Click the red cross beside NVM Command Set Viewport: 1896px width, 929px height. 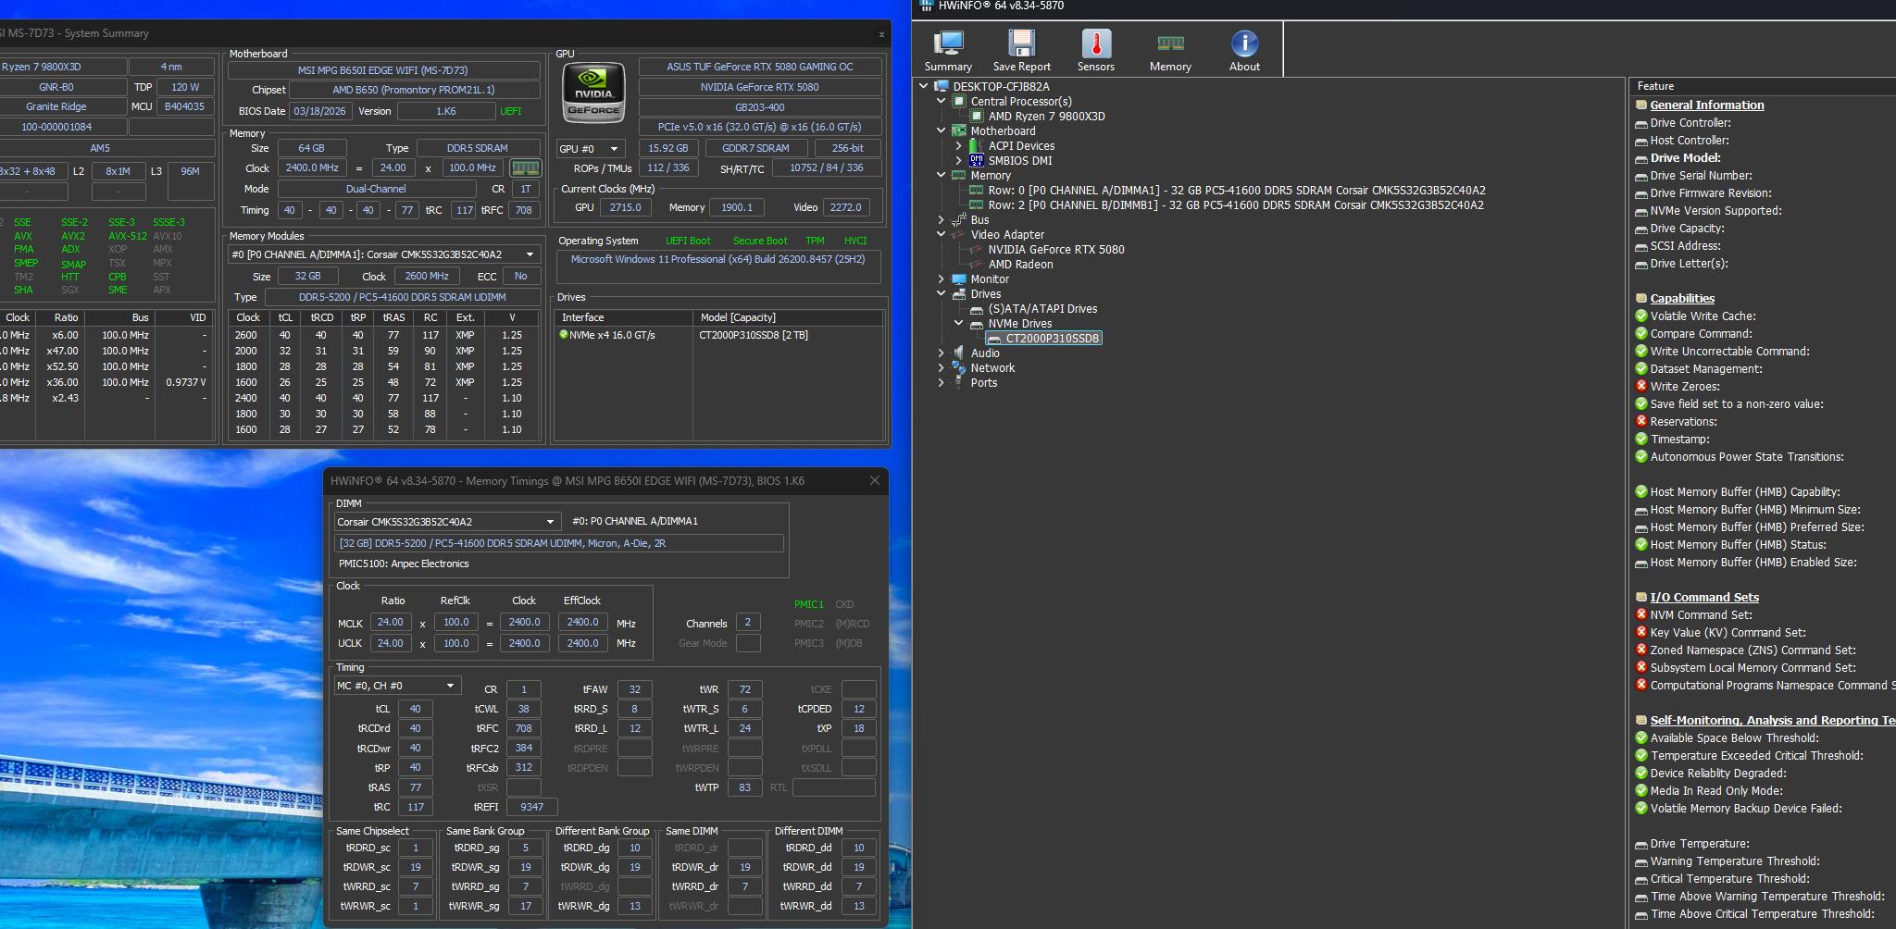coord(1641,615)
